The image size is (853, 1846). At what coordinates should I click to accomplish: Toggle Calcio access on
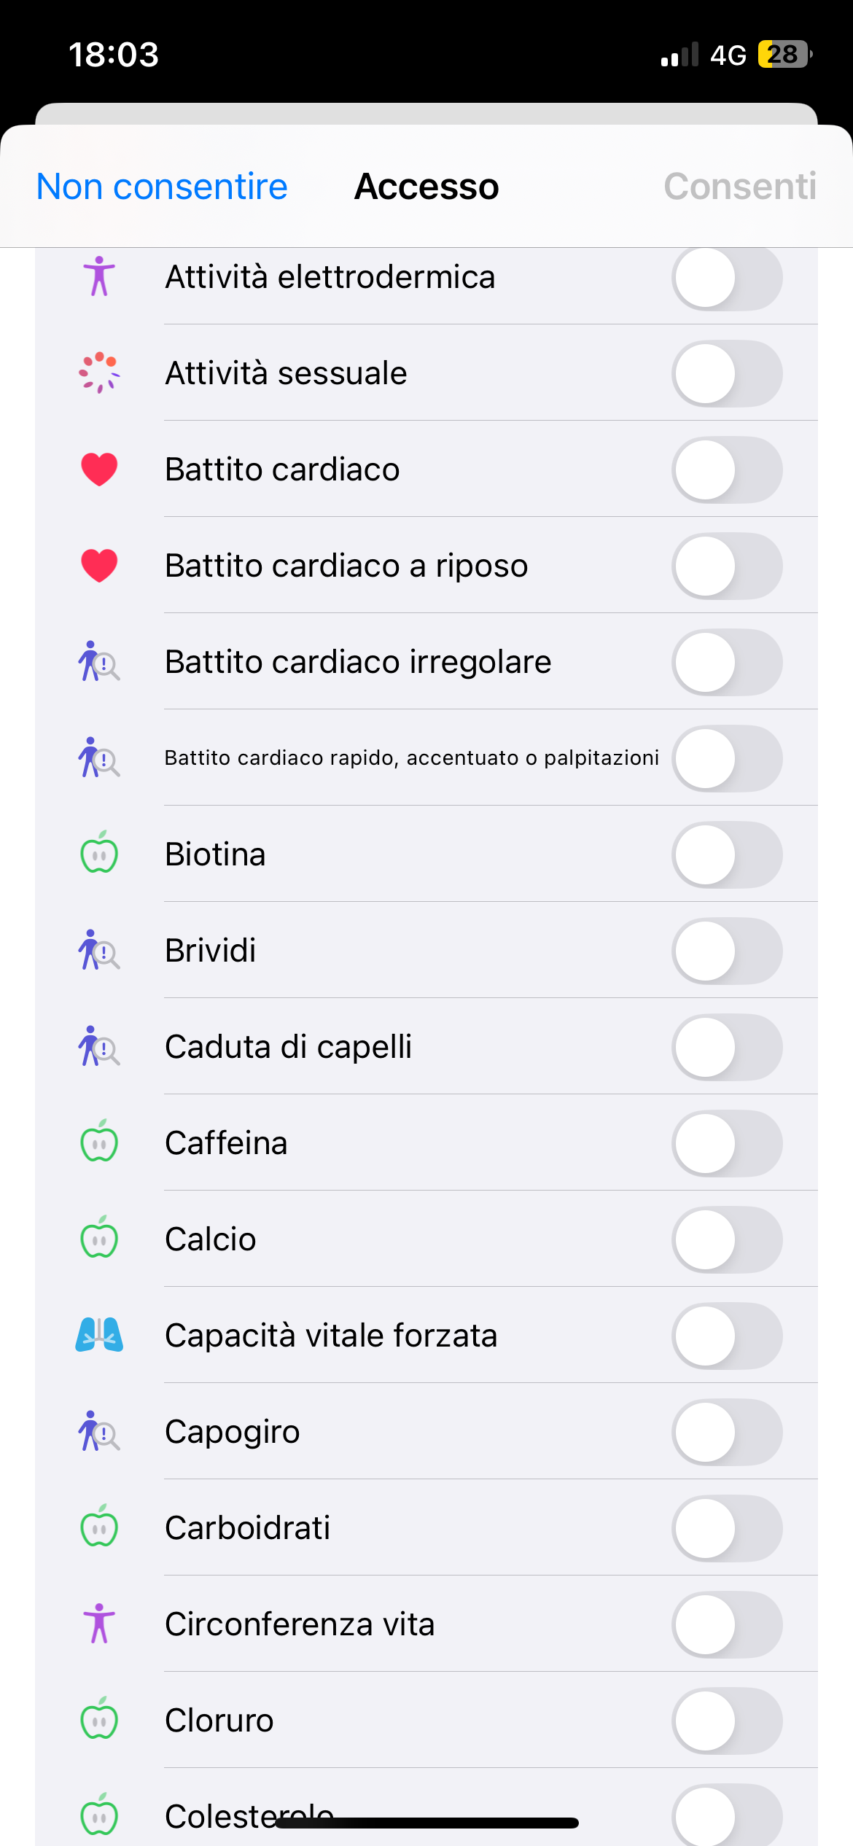click(x=727, y=1239)
